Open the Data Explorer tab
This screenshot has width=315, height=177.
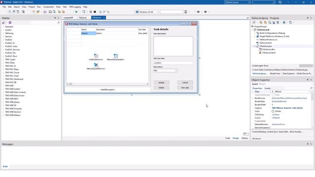[288, 74]
